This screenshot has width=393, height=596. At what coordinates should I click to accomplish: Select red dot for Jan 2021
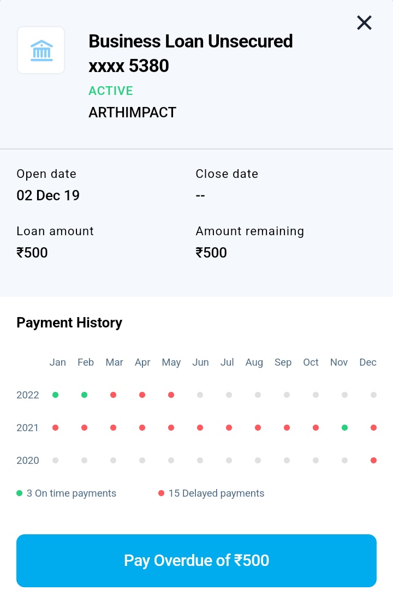(x=55, y=427)
